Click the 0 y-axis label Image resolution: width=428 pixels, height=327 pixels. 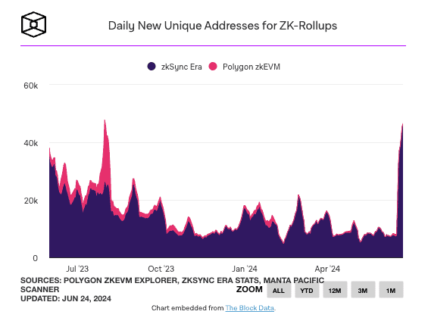click(35, 258)
